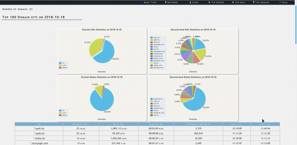Click the page vertical scrollbar thumb

296,25
